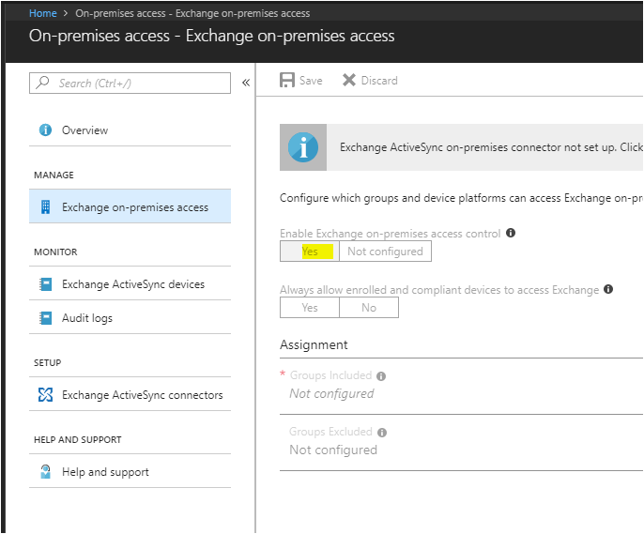Go to Home breadcrumb link

pos(43,13)
